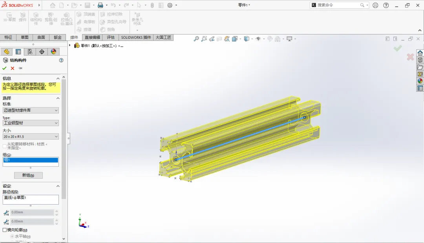Click the 搜索命令 search box
Image resolution: width=424 pixels, height=243 pixels.
[x=339, y=5]
